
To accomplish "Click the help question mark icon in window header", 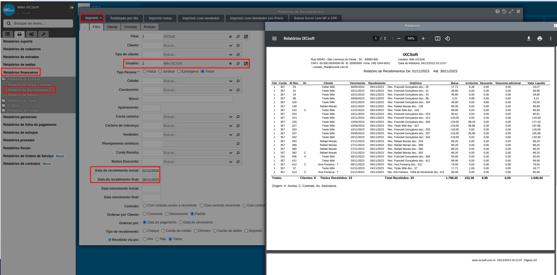I will point(497,11).
